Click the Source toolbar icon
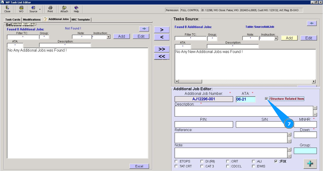 coord(33,9)
